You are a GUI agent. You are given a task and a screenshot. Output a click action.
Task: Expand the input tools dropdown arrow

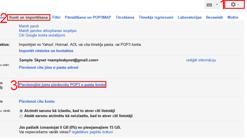pyautogui.click(x=217, y=5)
